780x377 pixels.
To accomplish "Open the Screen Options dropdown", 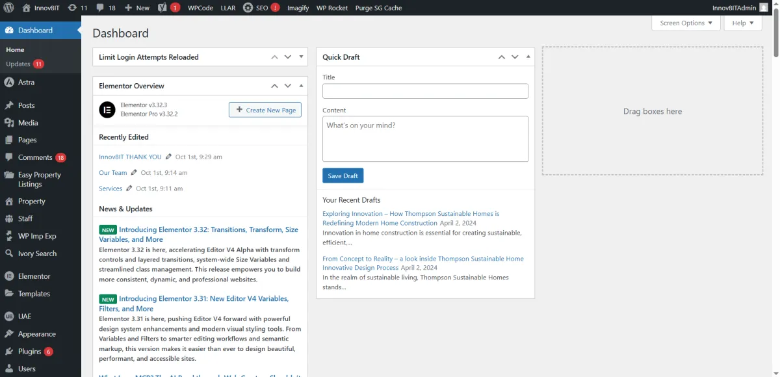I will (686, 23).
